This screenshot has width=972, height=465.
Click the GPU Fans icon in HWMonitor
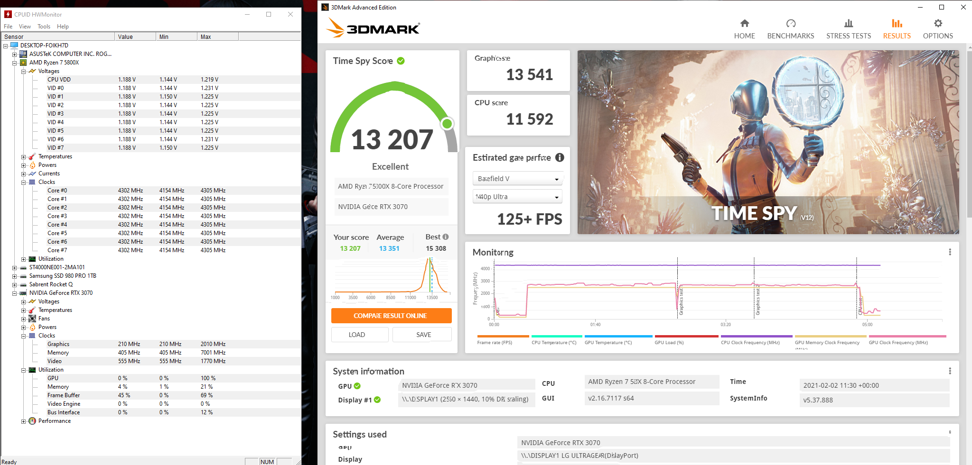[x=32, y=319]
